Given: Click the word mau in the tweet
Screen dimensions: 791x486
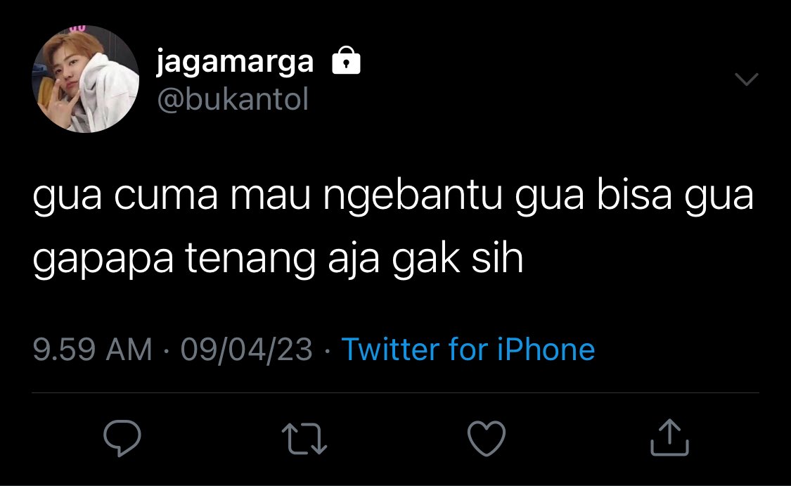Looking at the screenshot, I should pos(271,196).
